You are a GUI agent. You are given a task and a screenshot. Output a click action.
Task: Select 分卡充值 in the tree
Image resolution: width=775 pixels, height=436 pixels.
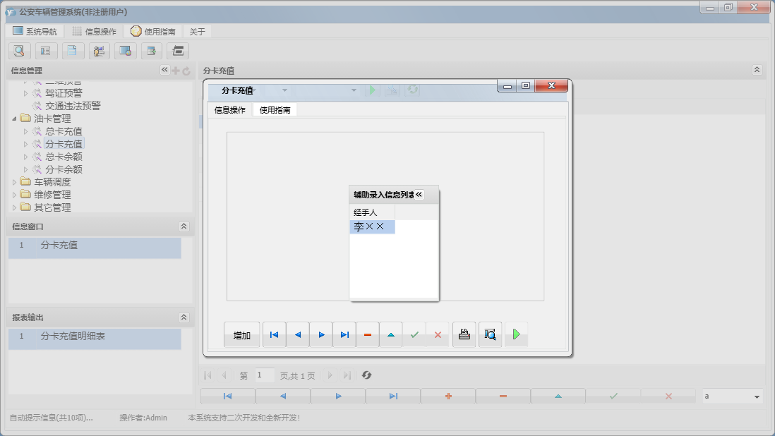64,144
